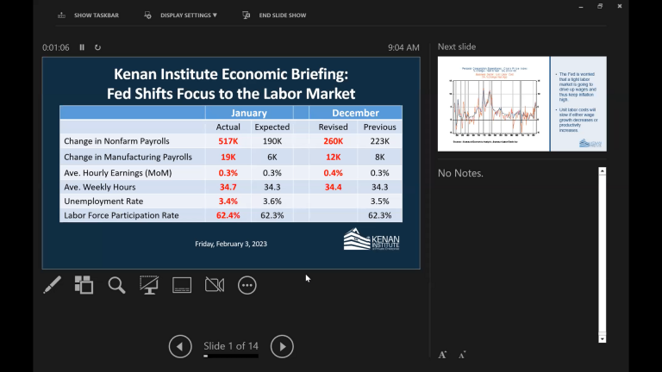The height and width of the screenshot is (372, 662).
Task: Click the notes scrollbar up arrow
Action: pos(603,170)
